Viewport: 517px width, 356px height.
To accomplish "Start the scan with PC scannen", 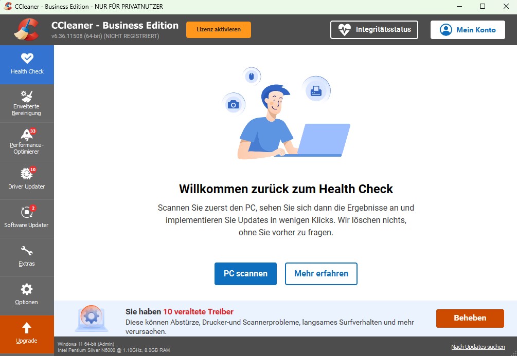I will pyautogui.click(x=245, y=274).
